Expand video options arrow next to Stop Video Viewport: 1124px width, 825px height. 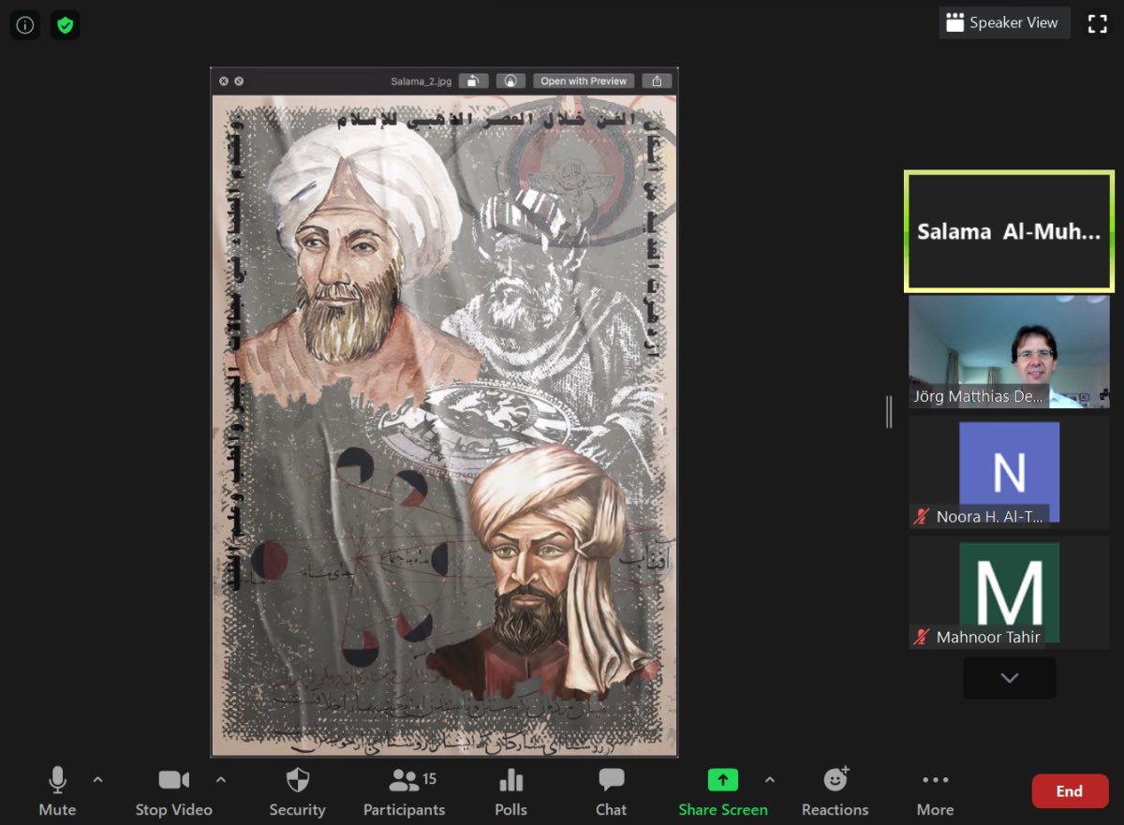[x=221, y=779]
